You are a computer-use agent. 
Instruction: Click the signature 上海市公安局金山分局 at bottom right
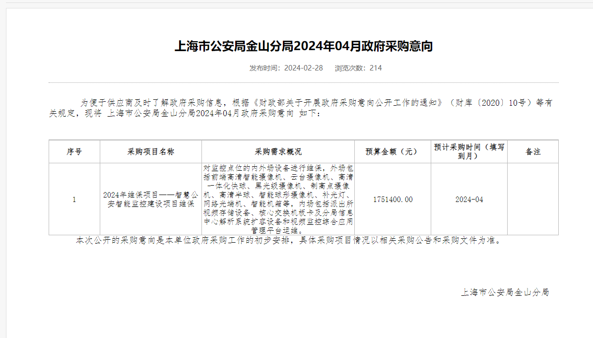(x=505, y=292)
